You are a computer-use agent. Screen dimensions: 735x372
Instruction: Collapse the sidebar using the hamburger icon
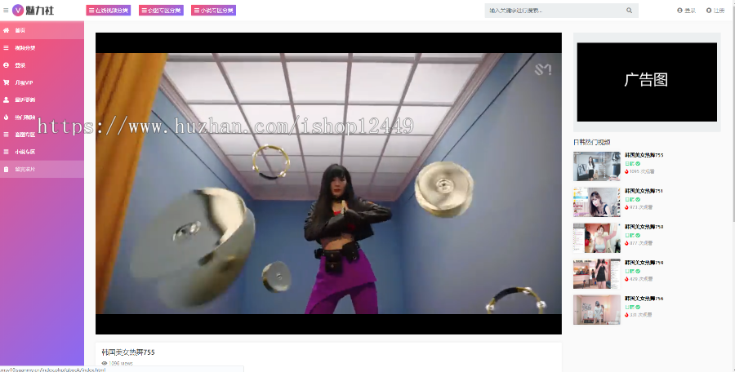(6, 10)
